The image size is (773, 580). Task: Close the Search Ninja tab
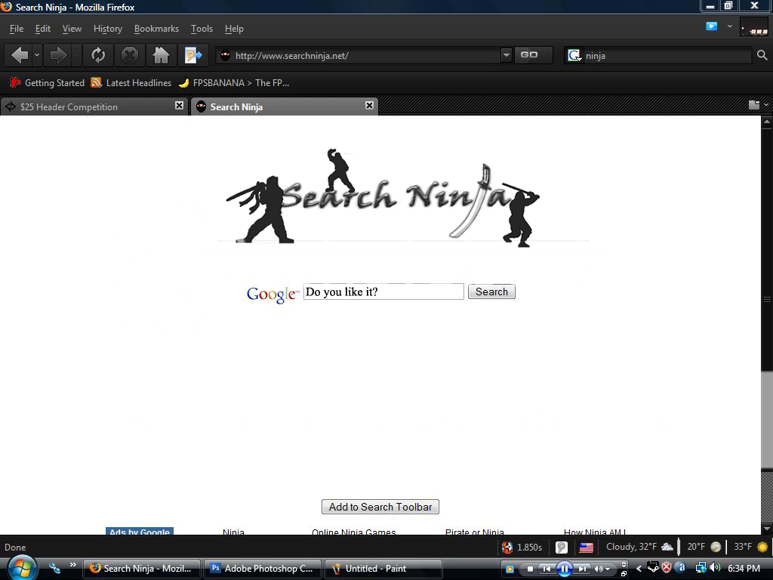tap(368, 105)
